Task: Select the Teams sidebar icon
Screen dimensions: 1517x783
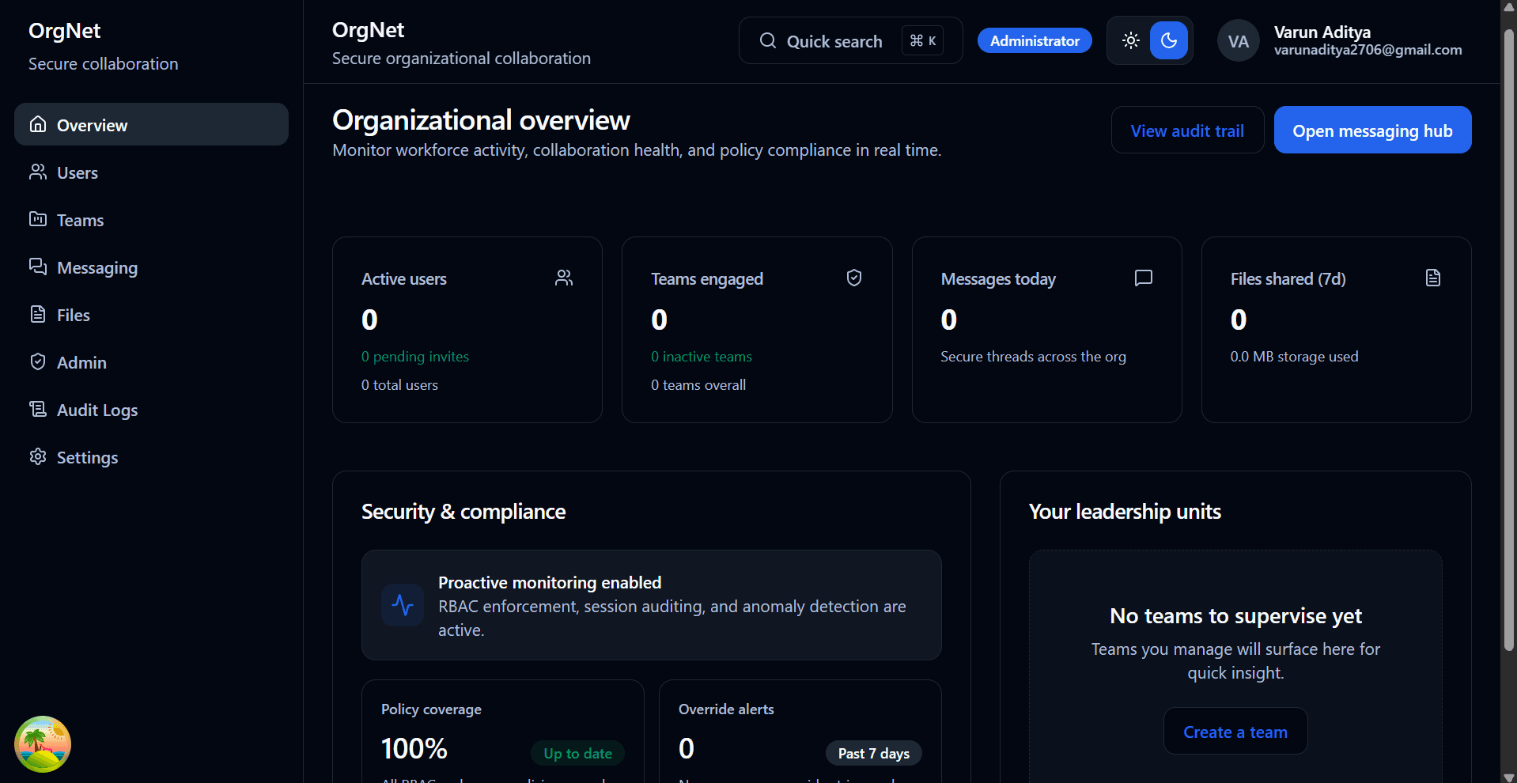Action: pyautogui.click(x=37, y=219)
